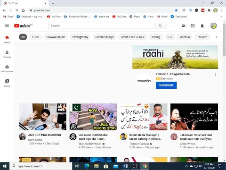This screenshot has height=170, width=226.
Task: Subscribe to Easypaisa
Action: [166, 85]
